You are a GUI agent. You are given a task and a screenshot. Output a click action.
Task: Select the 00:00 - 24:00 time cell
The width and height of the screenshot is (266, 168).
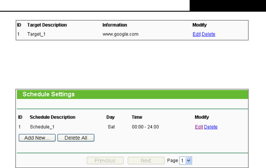coord(145,127)
